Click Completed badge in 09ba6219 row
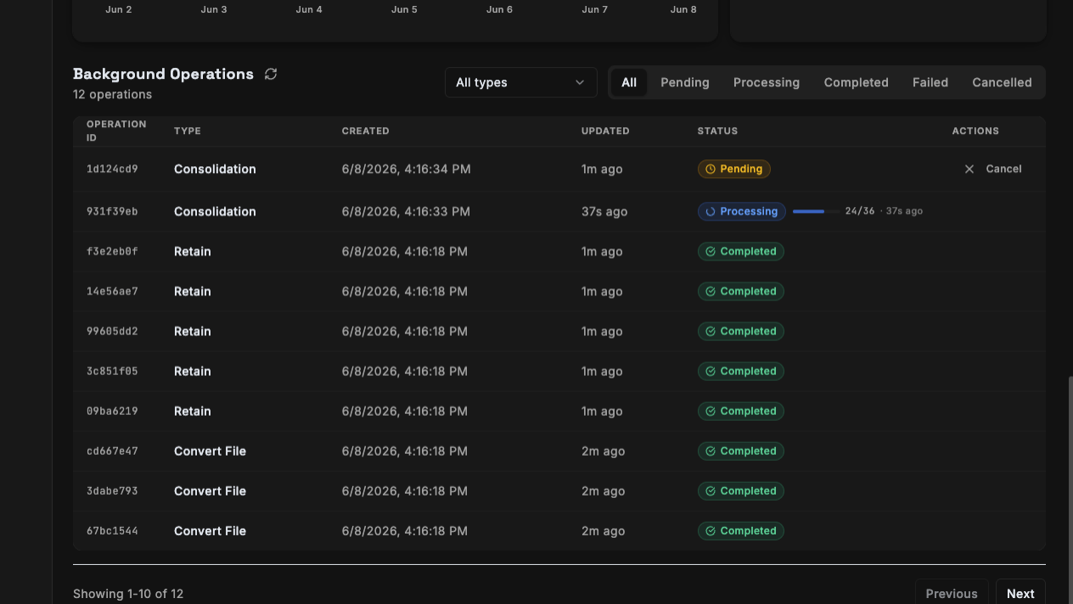 coord(741,411)
